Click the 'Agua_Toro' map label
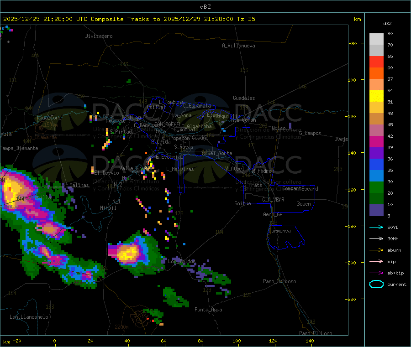Viewport: 411px width, 347px height. [49, 118]
